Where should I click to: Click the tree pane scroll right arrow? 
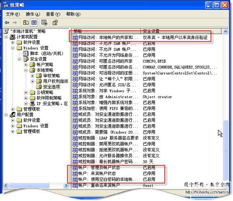[66, 185]
